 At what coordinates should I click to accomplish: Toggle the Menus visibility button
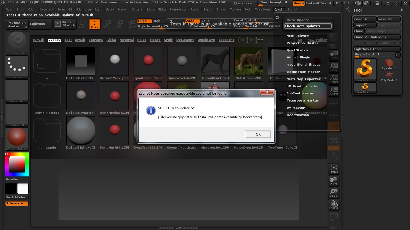pyautogui.click(x=299, y=3)
